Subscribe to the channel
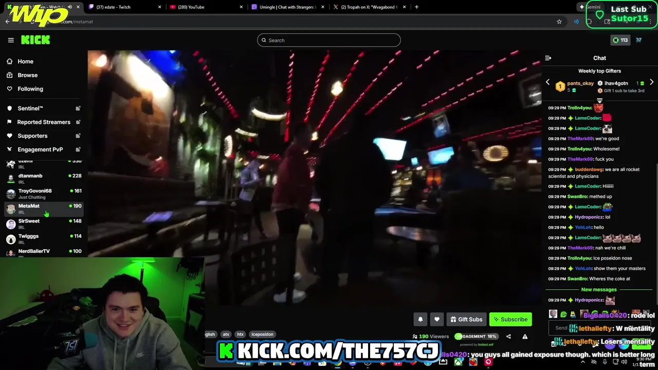This screenshot has width=658, height=370. (x=510, y=319)
